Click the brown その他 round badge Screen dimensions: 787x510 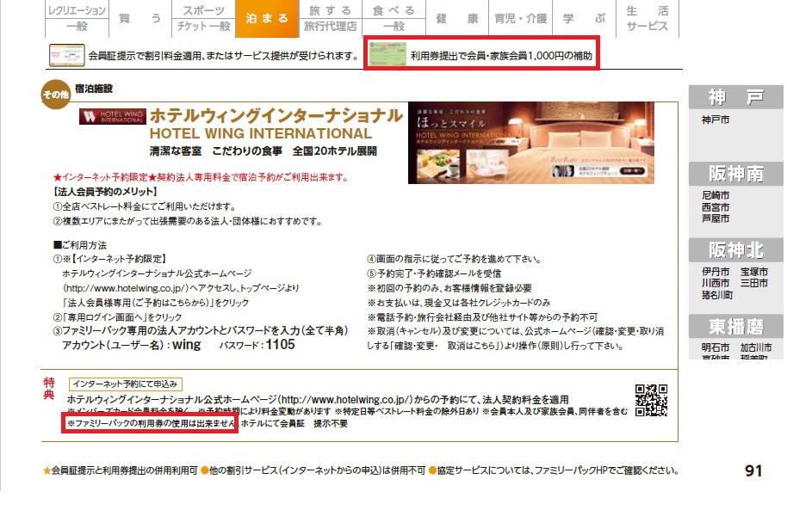tap(55, 95)
